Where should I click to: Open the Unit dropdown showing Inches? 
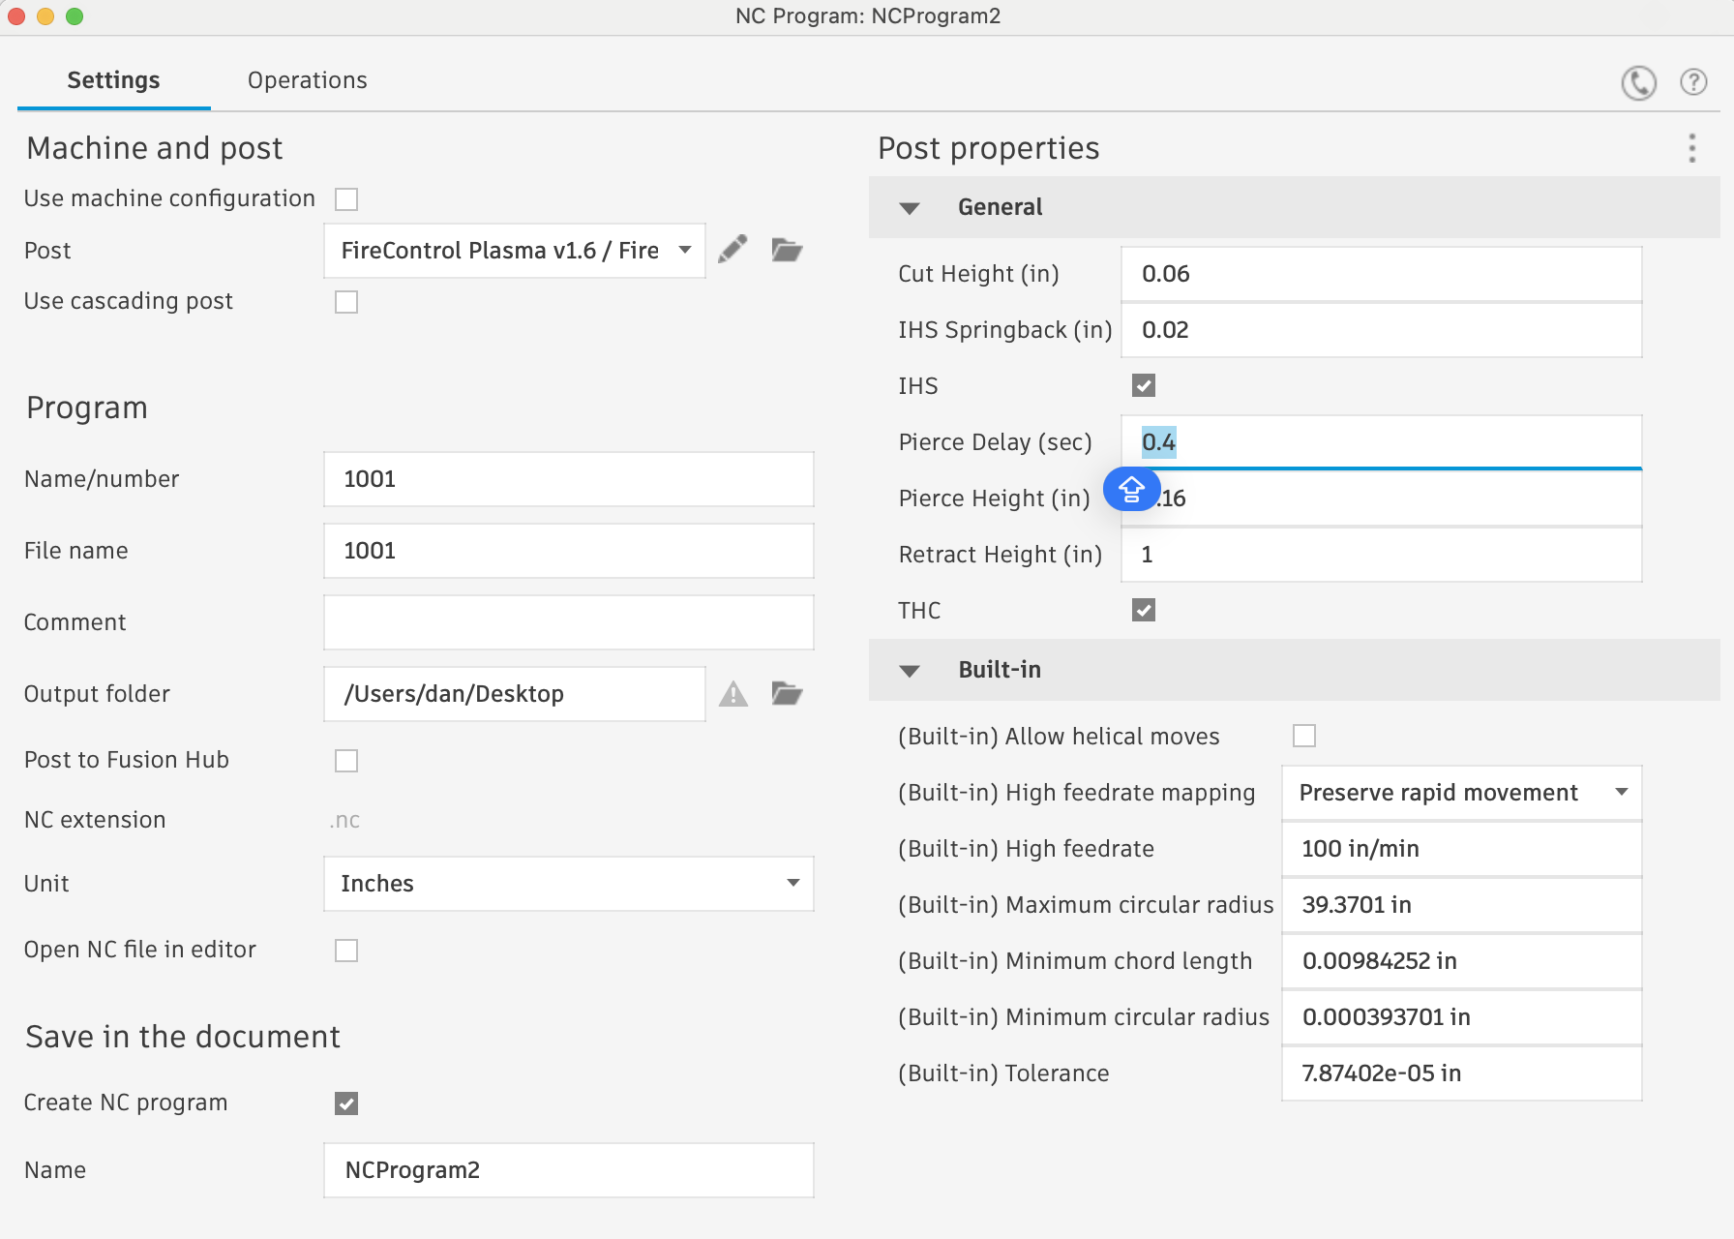click(x=568, y=884)
